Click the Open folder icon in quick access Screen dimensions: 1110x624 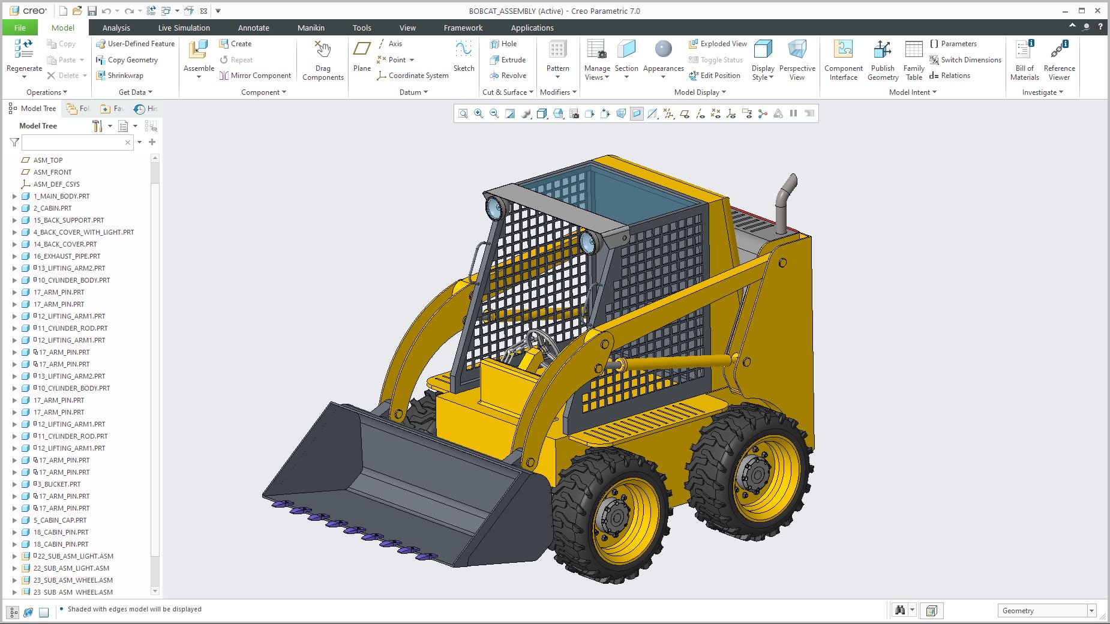pos(77,11)
